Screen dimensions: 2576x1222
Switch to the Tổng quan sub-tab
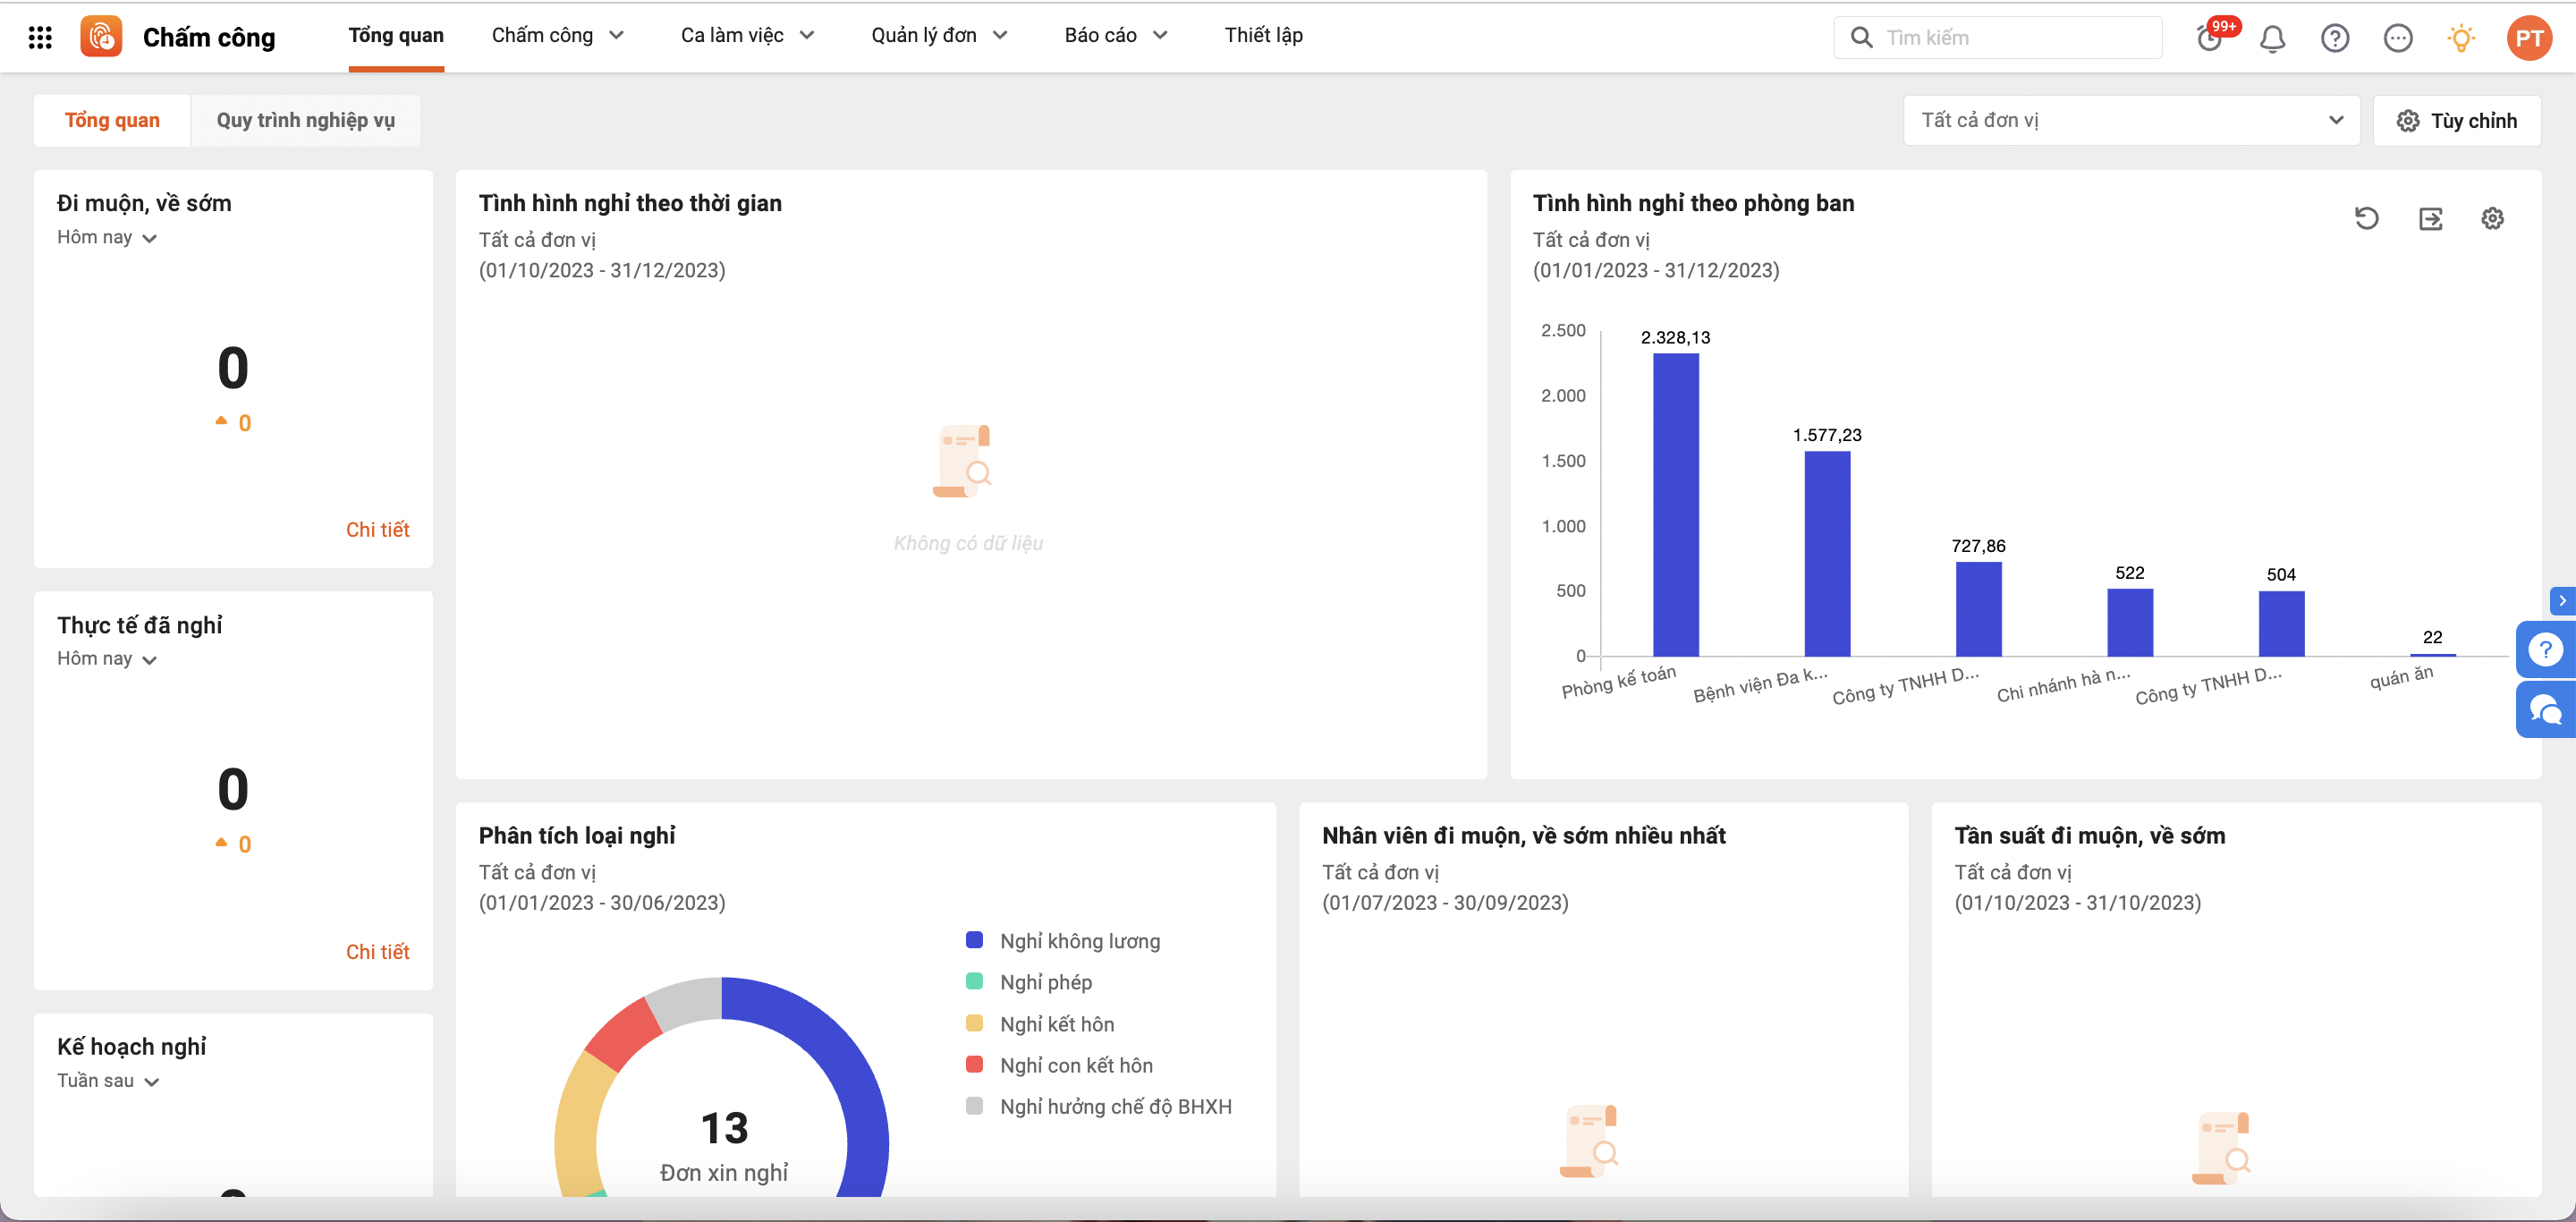click(x=112, y=120)
